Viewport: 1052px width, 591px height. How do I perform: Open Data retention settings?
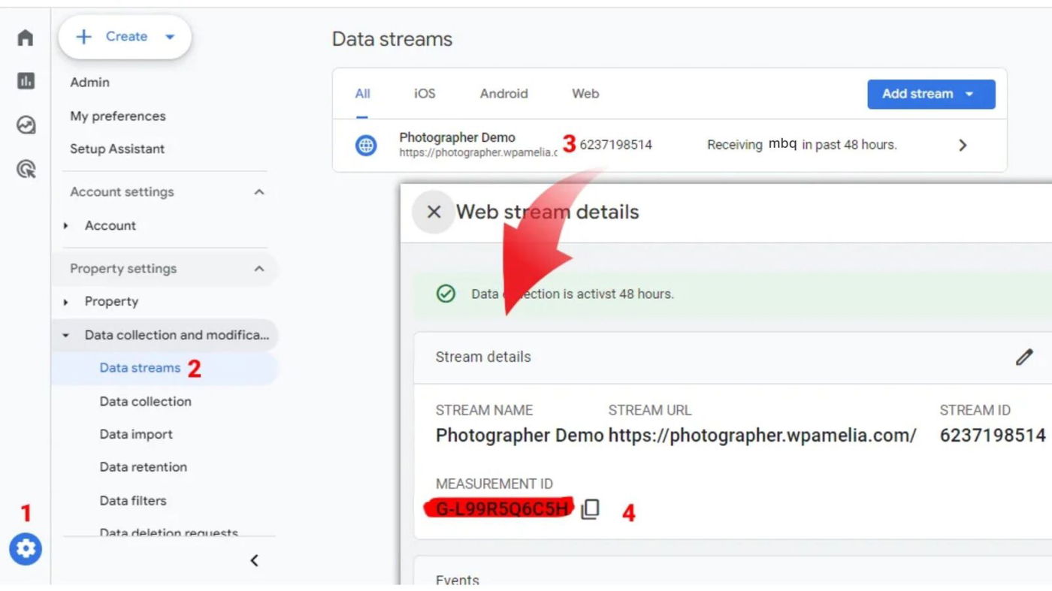pos(143,467)
